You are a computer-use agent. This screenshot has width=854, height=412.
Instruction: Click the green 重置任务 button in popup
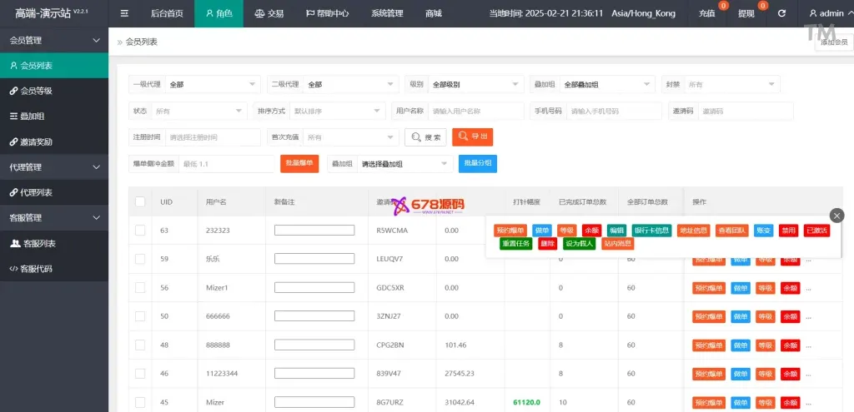click(x=515, y=244)
